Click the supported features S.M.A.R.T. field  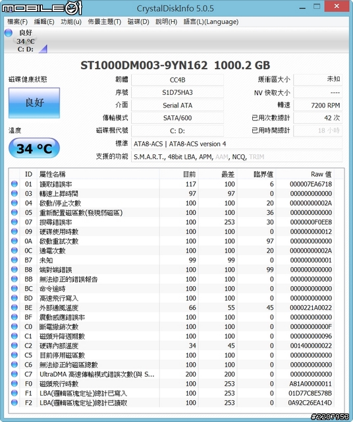(236, 157)
